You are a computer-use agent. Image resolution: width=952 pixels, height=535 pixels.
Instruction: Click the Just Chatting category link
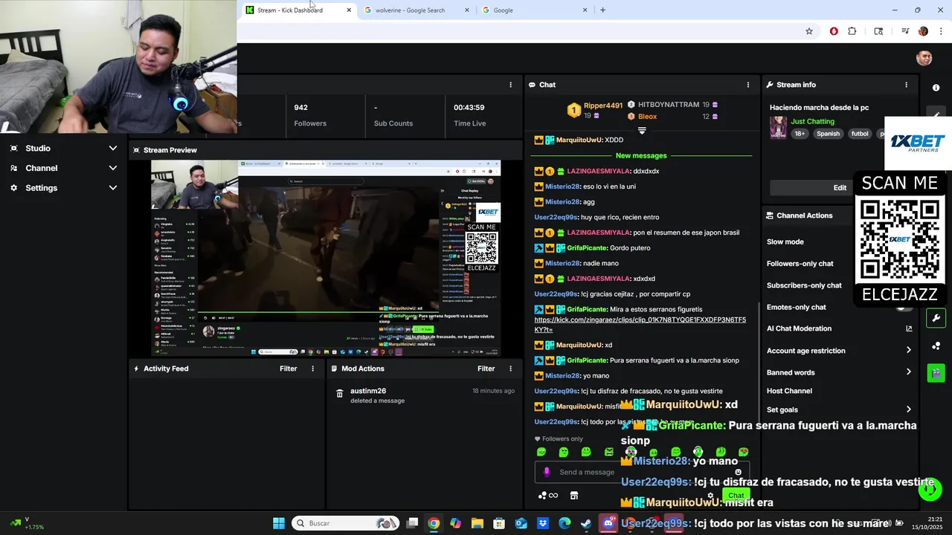pos(812,121)
